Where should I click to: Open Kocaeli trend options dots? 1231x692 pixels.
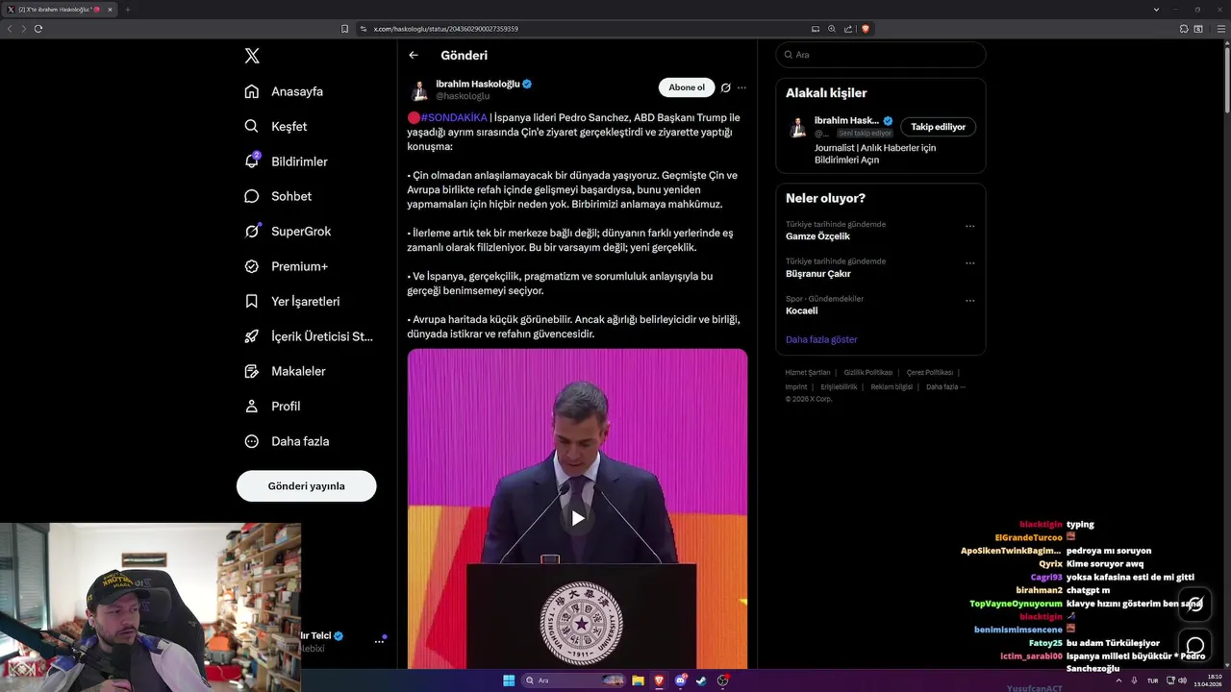click(969, 301)
